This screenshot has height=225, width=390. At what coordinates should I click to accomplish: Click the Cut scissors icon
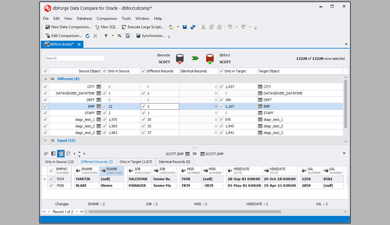203,27
